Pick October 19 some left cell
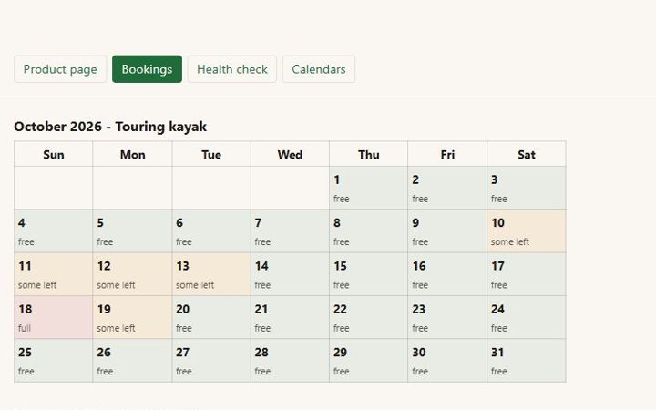Viewport: 656px width, 410px height. [x=132, y=317]
